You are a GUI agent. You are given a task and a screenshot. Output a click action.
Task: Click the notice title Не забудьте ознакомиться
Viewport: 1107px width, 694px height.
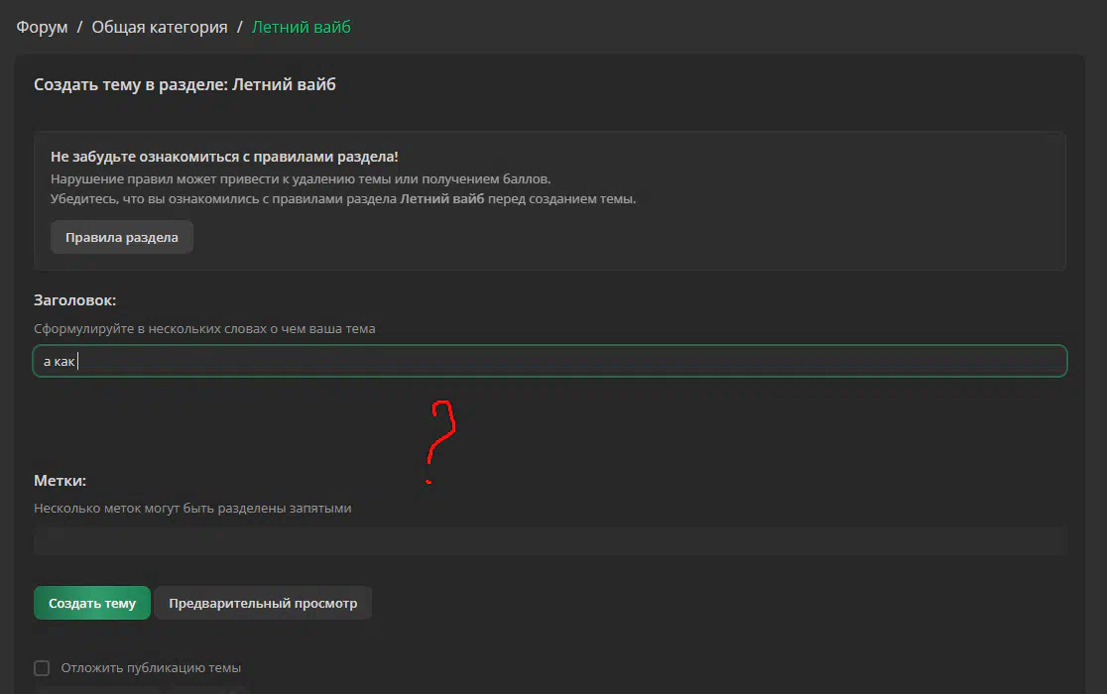pyautogui.click(x=224, y=157)
